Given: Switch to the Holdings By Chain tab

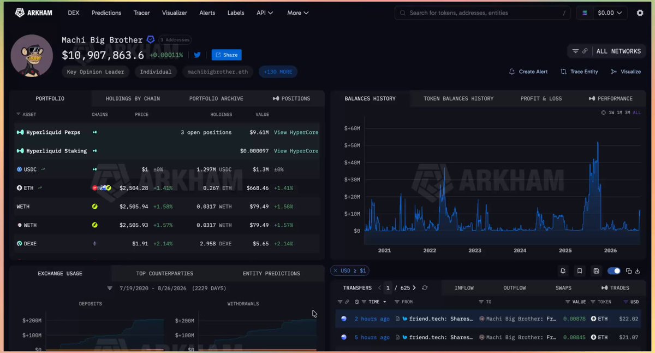Looking at the screenshot, I should click(x=133, y=98).
